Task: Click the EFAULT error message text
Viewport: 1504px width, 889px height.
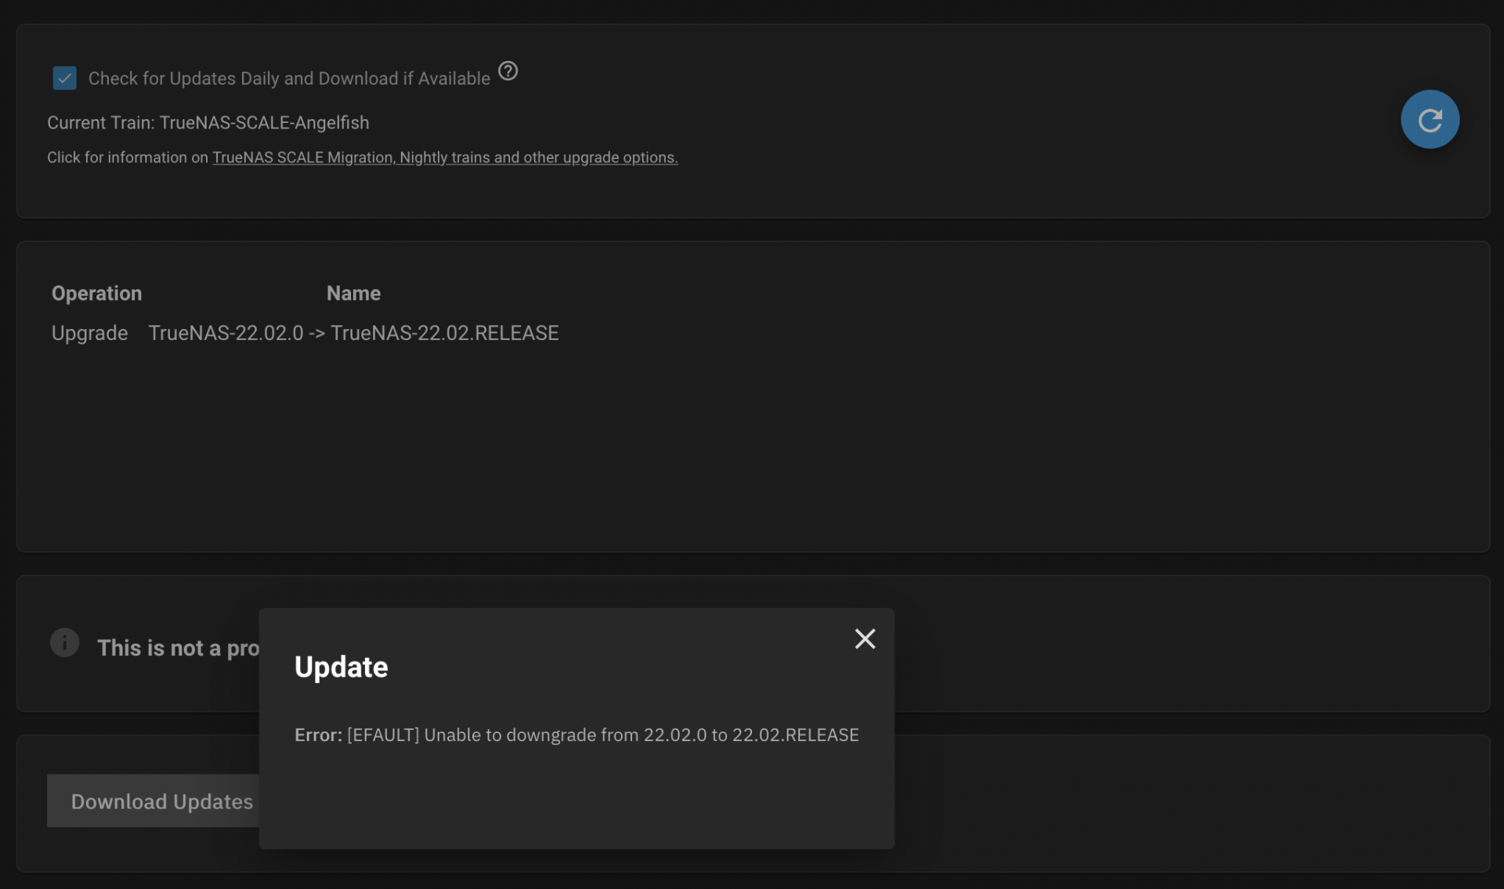Action: pos(577,735)
